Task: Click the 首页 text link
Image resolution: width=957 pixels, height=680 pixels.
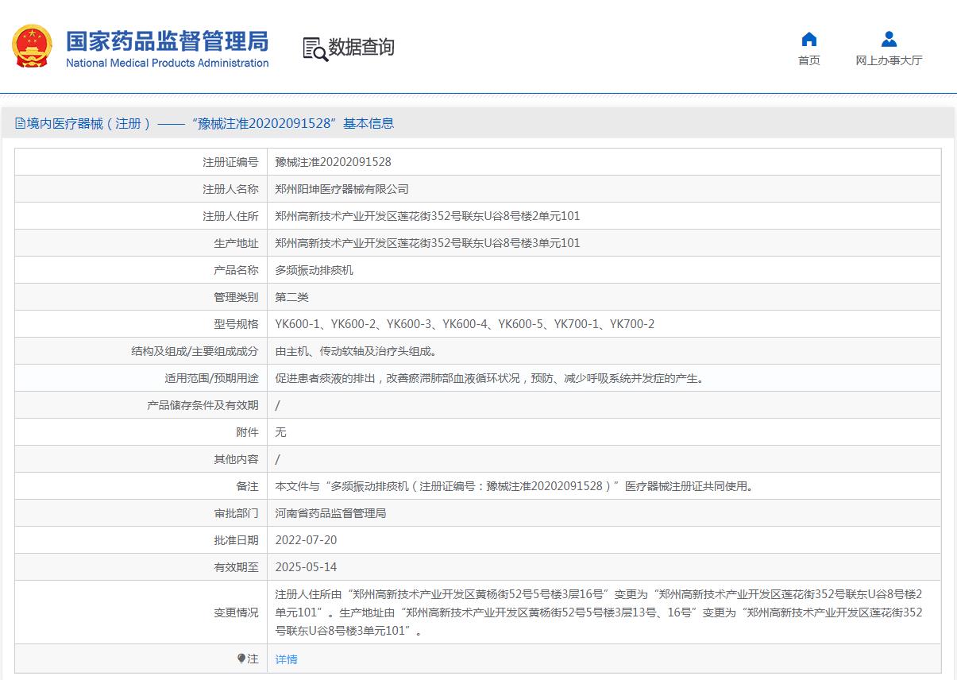Action: [x=809, y=60]
